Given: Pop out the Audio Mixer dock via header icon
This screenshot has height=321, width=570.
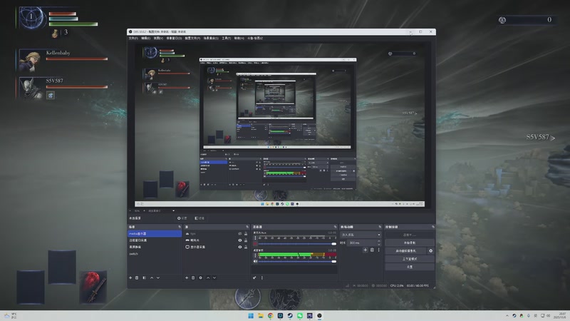Looking at the screenshot, I should click(335, 227).
